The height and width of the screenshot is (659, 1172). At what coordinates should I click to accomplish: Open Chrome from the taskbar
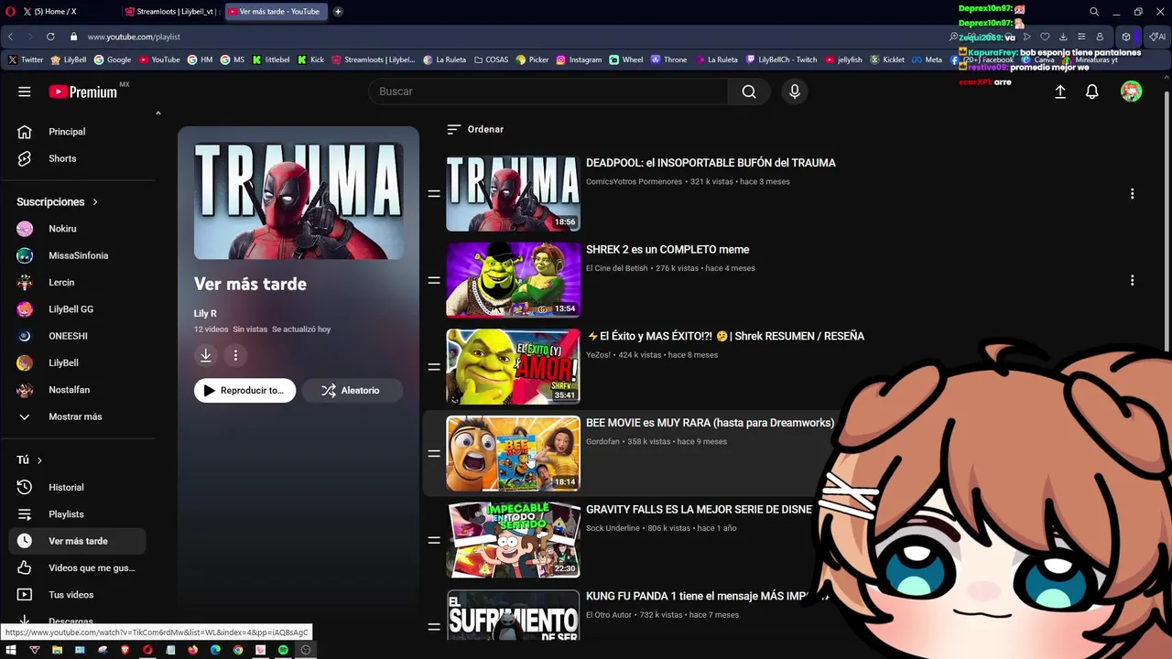238,650
